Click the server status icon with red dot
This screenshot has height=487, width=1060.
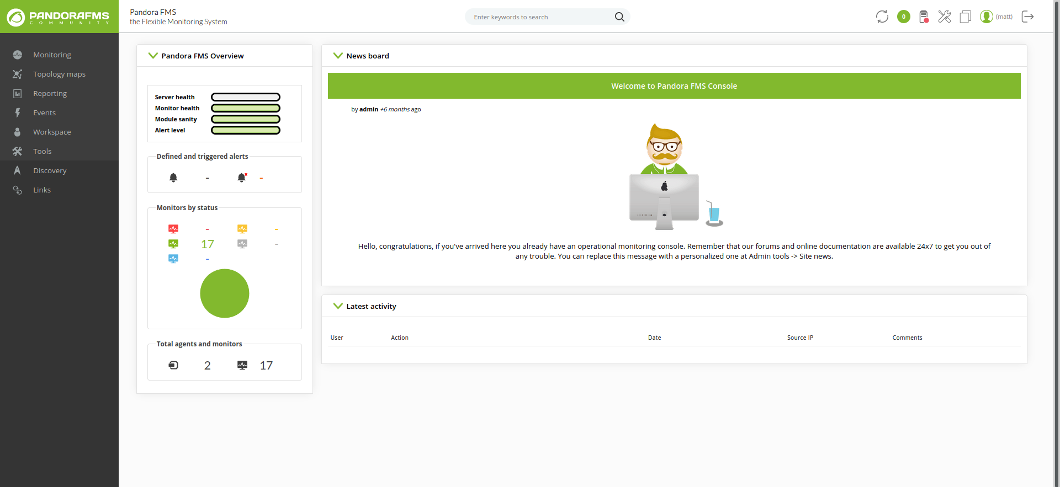point(924,17)
